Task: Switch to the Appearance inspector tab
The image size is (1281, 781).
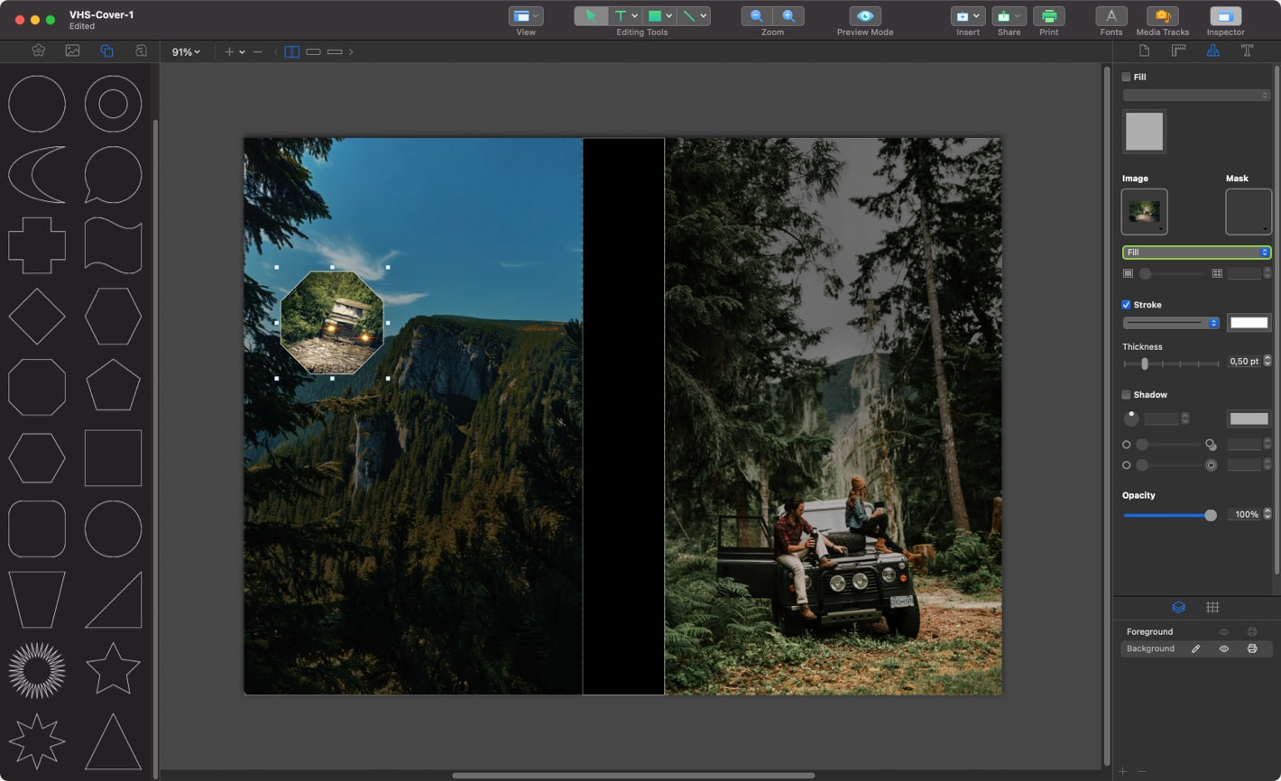Action: tap(1212, 51)
